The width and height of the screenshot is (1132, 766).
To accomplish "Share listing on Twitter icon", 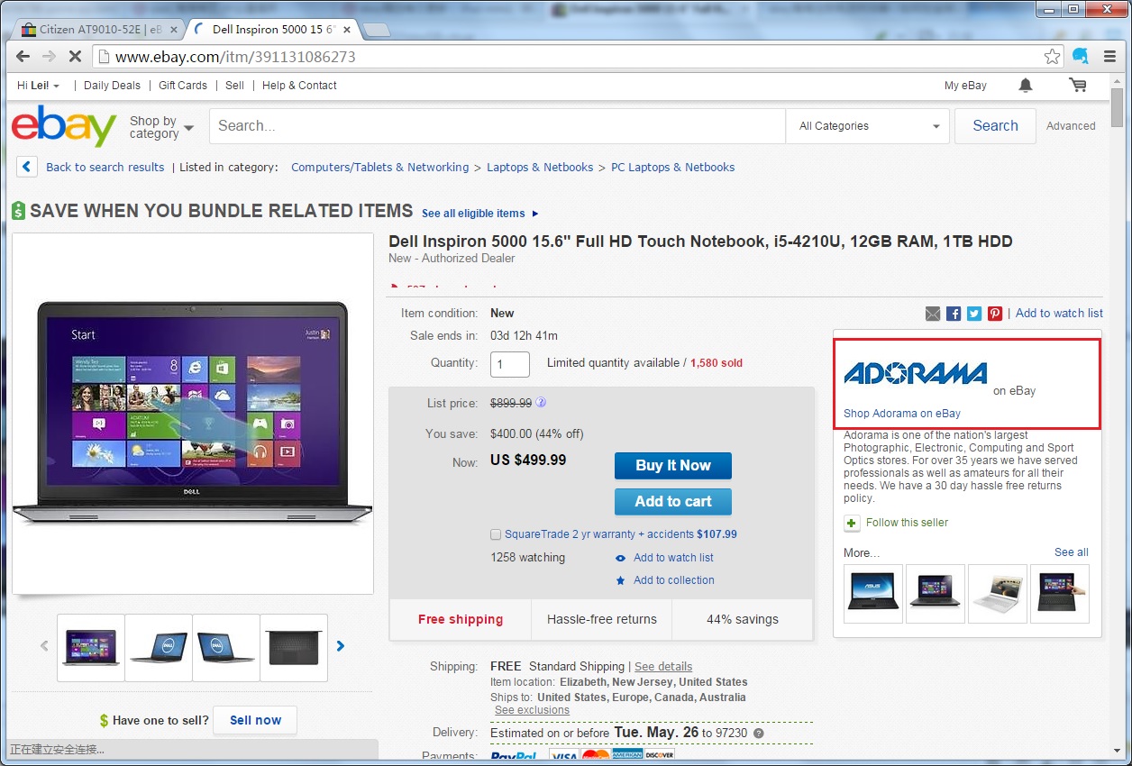I will click(974, 314).
